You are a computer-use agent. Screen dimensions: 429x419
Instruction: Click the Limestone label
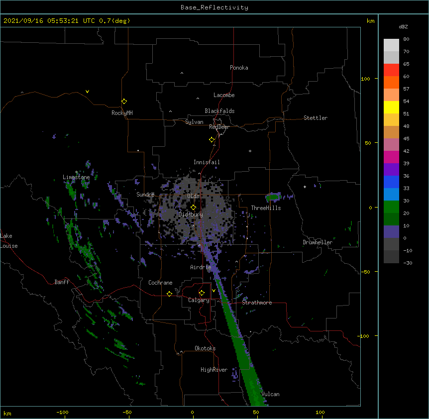[76, 177]
